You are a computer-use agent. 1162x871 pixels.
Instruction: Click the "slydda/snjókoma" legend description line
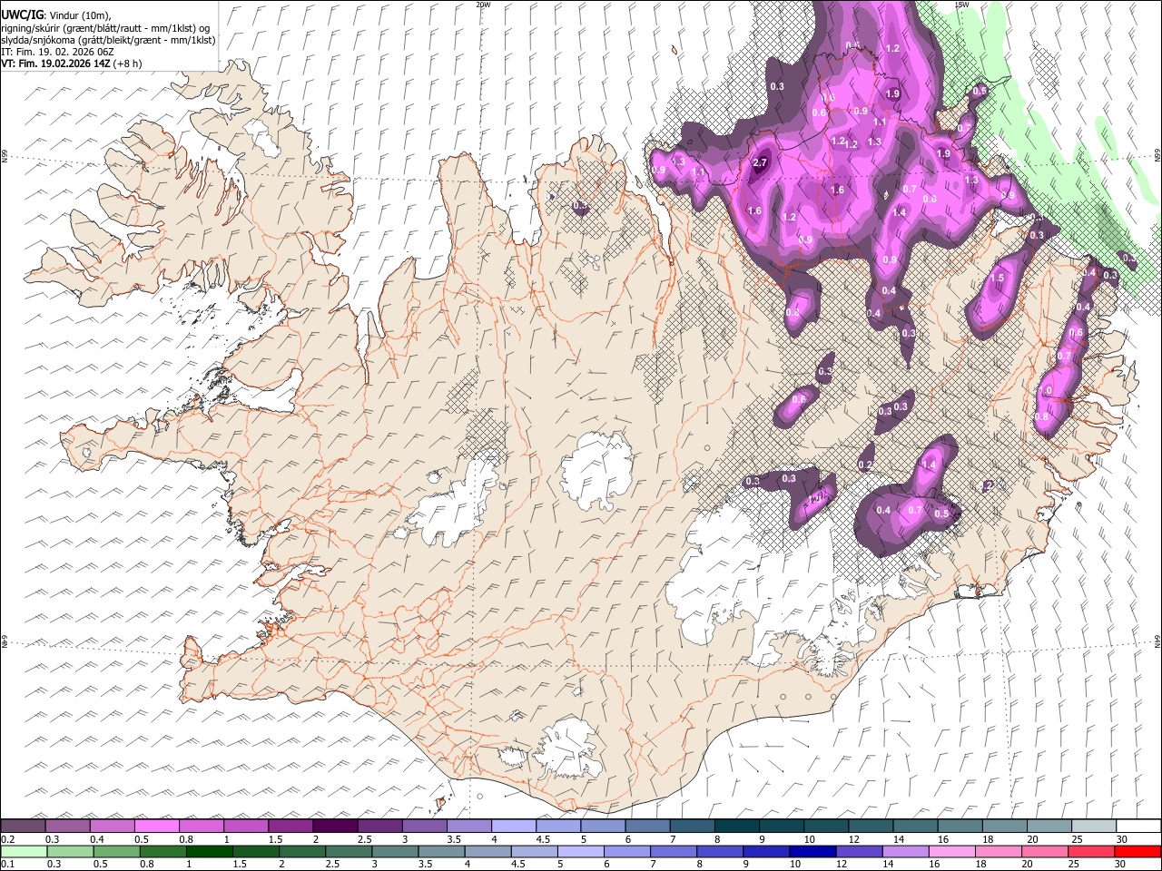108,40
